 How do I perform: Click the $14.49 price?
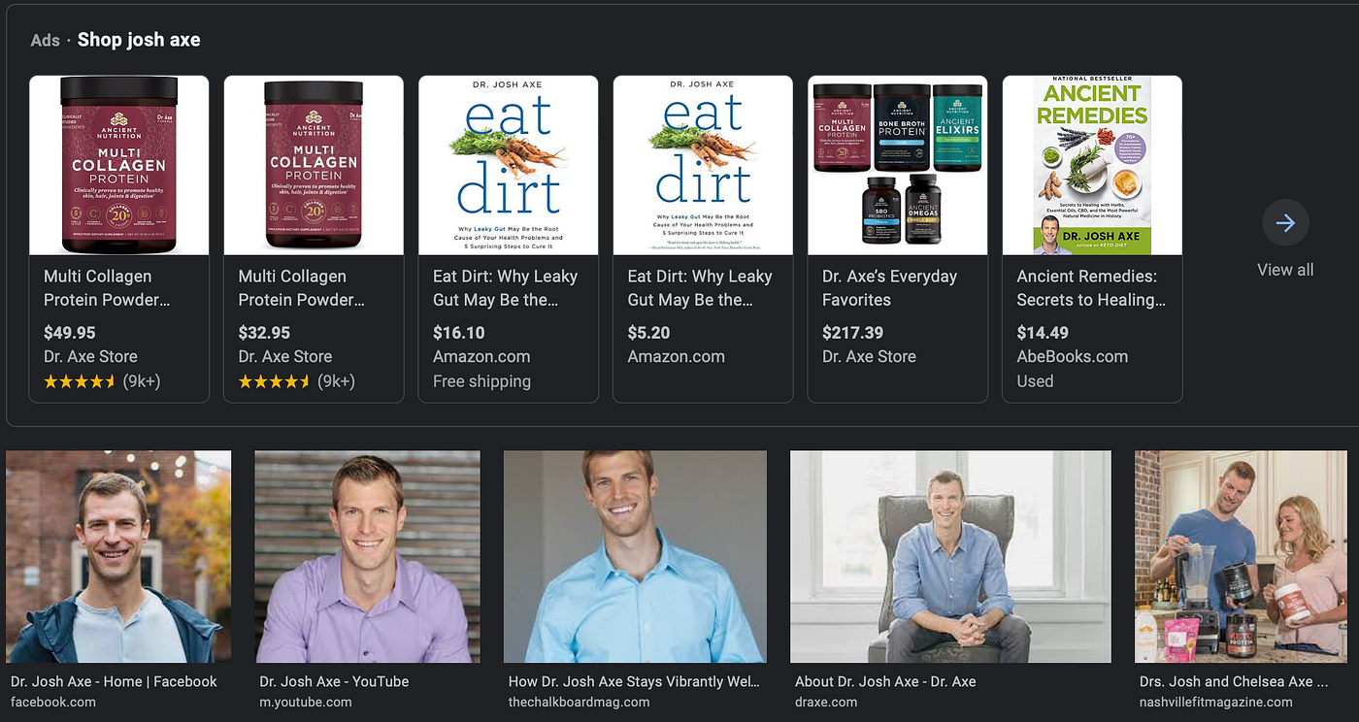(1043, 333)
